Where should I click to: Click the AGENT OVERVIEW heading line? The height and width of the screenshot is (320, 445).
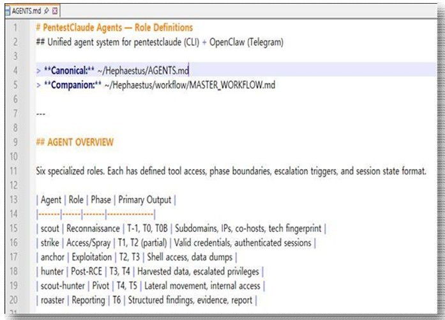[x=75, y=142]
